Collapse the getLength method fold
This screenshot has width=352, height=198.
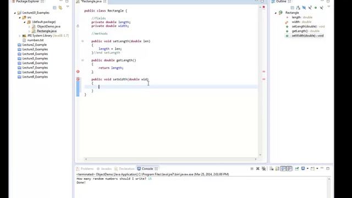82,60
